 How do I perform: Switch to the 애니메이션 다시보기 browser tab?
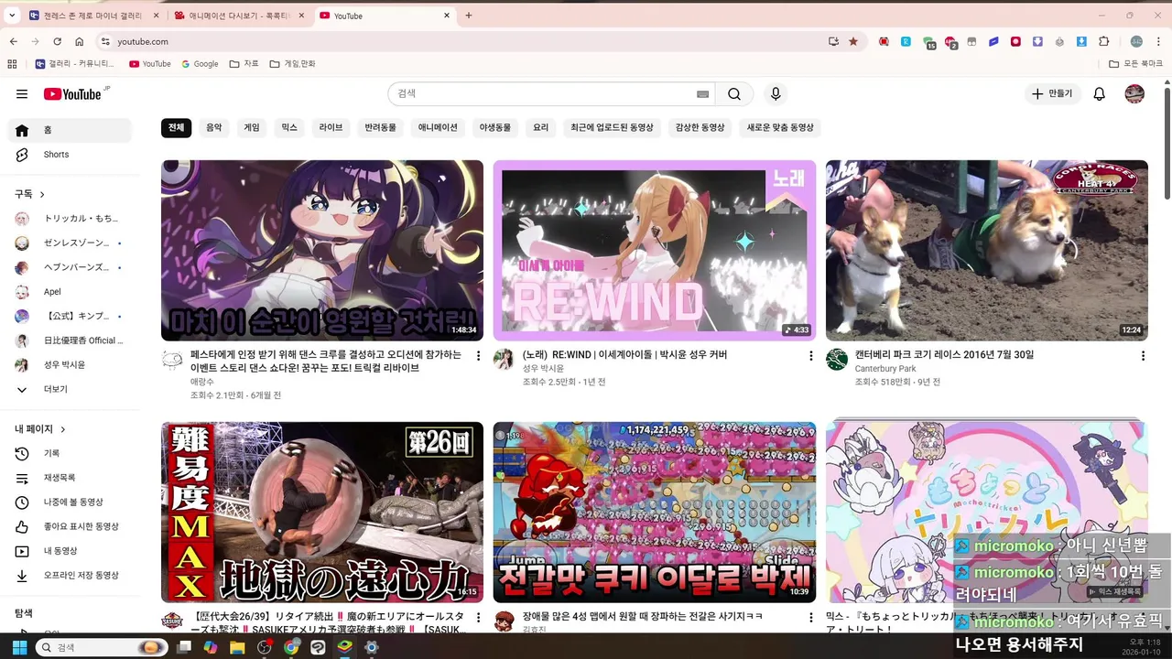[238, 16]
